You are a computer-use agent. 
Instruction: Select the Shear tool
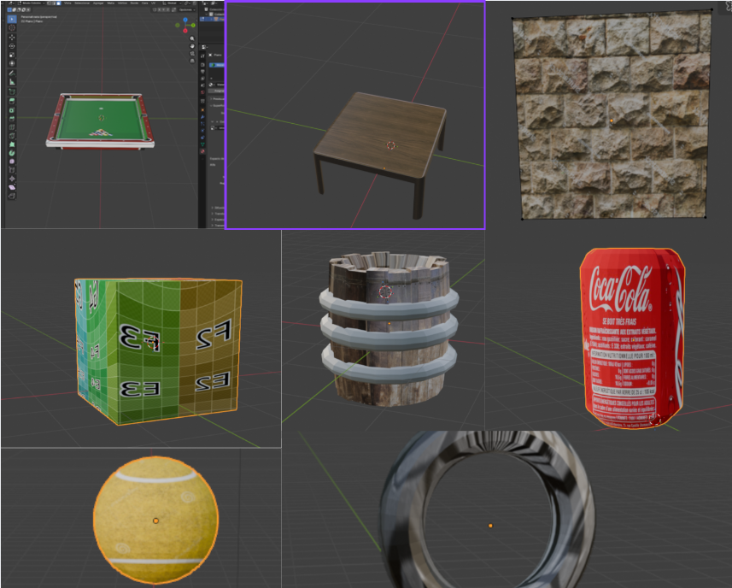(x=12, y=187)
